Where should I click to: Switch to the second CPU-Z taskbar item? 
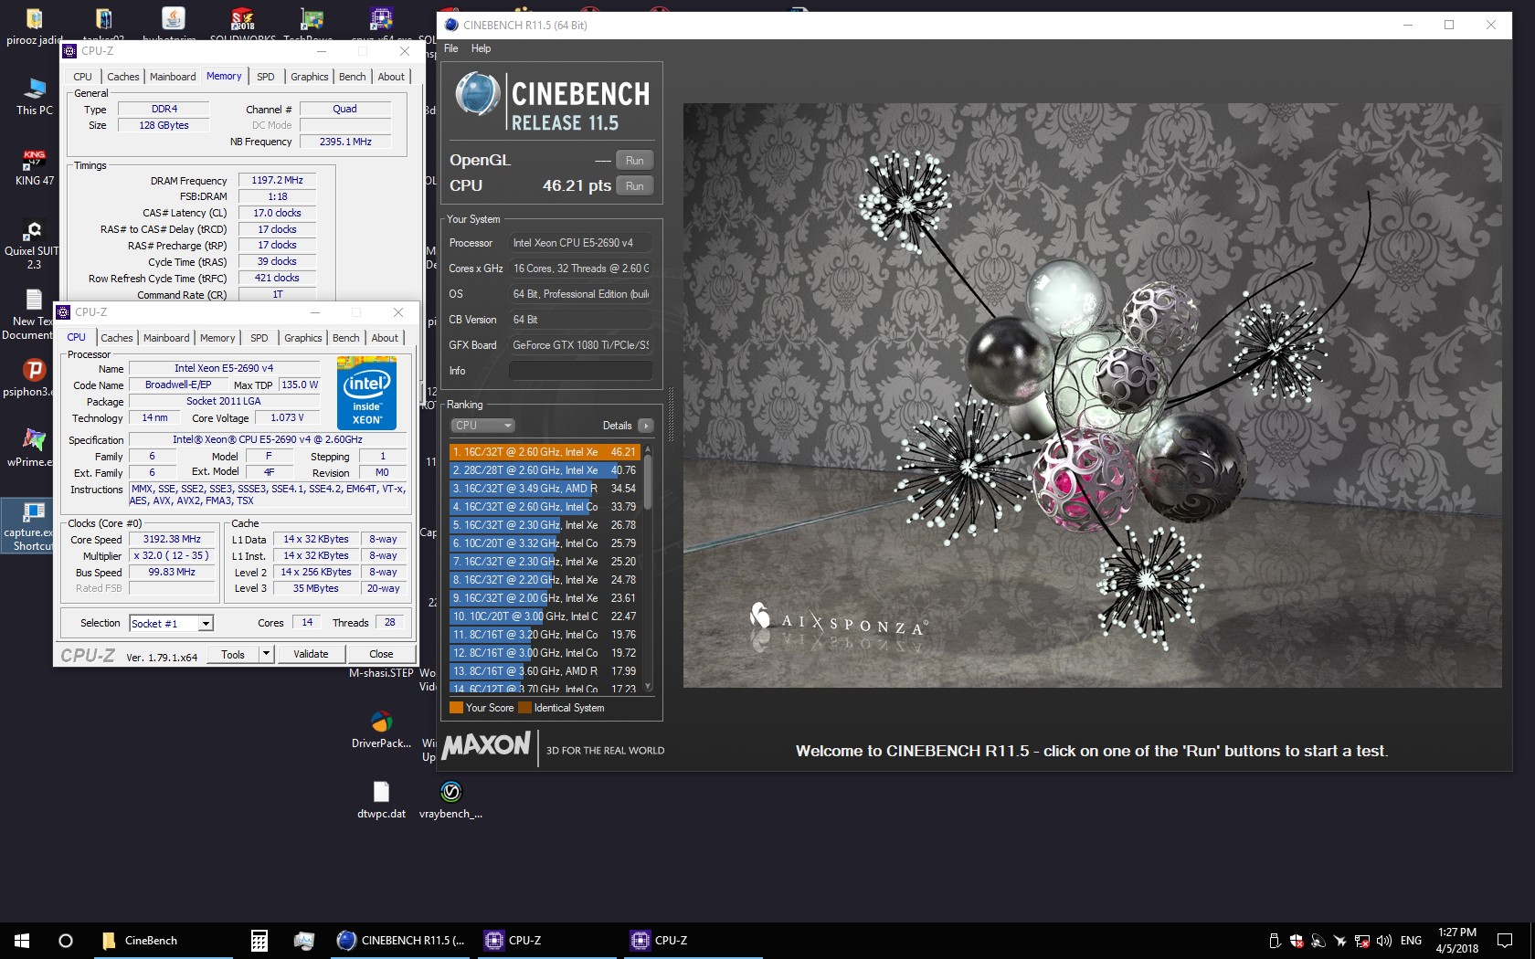(693, 940)
